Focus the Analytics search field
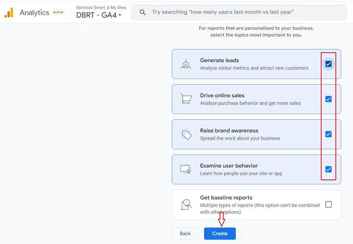Screen dimensions: 353x244 pos(239,12)
